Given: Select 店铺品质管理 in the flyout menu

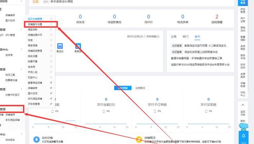Looking at the screenshot, I should (35, 51).
